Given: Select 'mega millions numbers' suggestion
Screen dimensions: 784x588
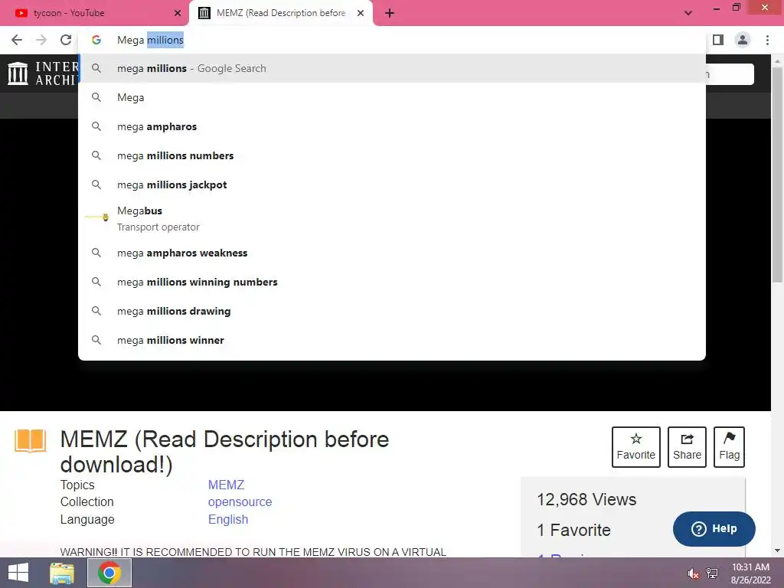Looking at the screenshot, I should 392,155.
